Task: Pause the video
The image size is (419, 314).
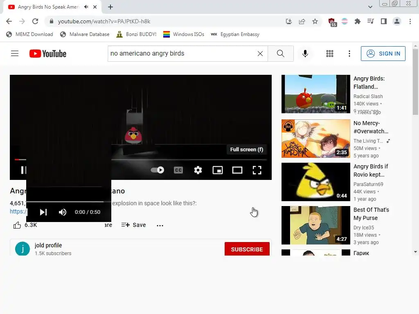Action: (23, 170)
